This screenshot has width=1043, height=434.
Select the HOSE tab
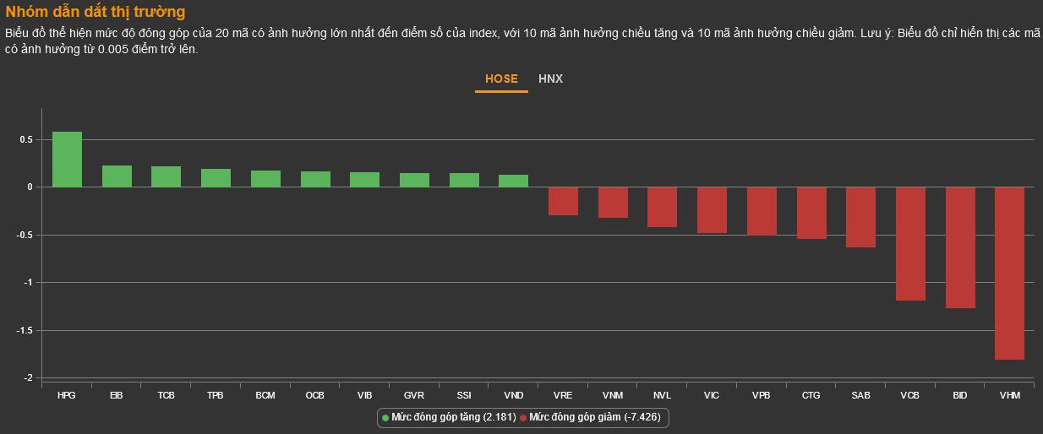tap(501, 79)
